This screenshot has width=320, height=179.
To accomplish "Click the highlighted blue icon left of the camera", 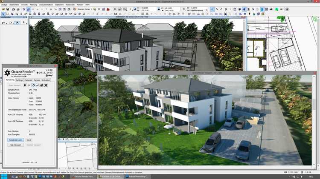I will click(x=262, y=9).
